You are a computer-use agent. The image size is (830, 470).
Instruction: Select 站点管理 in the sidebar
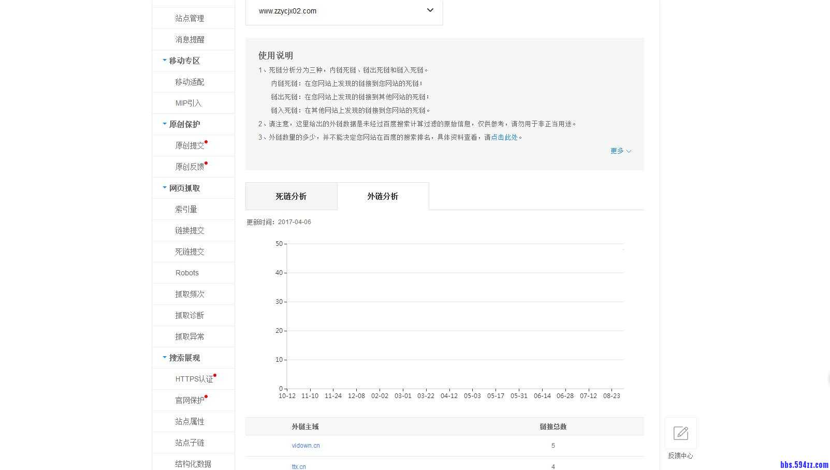click(190, 18)
